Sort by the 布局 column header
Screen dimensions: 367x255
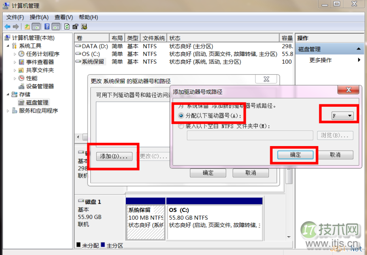[117, 38]
